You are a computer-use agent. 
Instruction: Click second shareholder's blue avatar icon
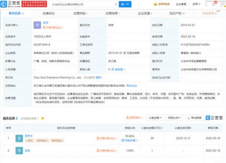(19, 150)
